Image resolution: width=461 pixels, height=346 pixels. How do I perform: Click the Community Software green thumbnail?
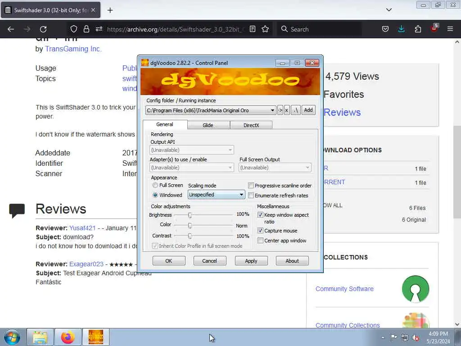(x=416, y=289)
